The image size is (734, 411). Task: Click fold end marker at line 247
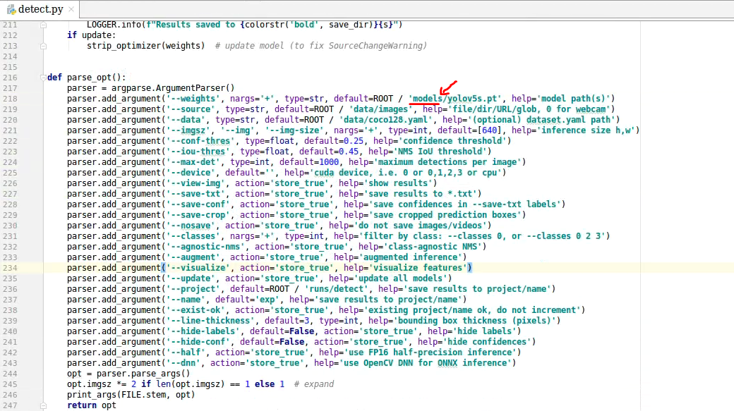43,405
